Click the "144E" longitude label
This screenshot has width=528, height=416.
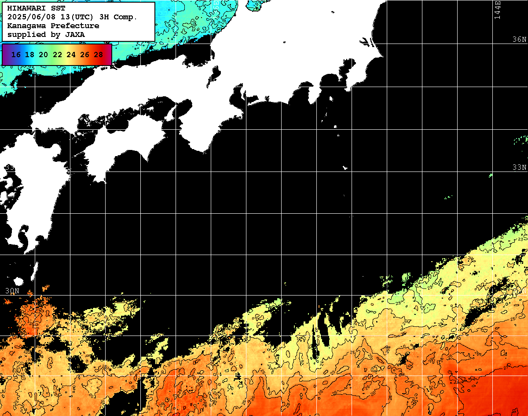pyautogui.click(x=498, y=10)
